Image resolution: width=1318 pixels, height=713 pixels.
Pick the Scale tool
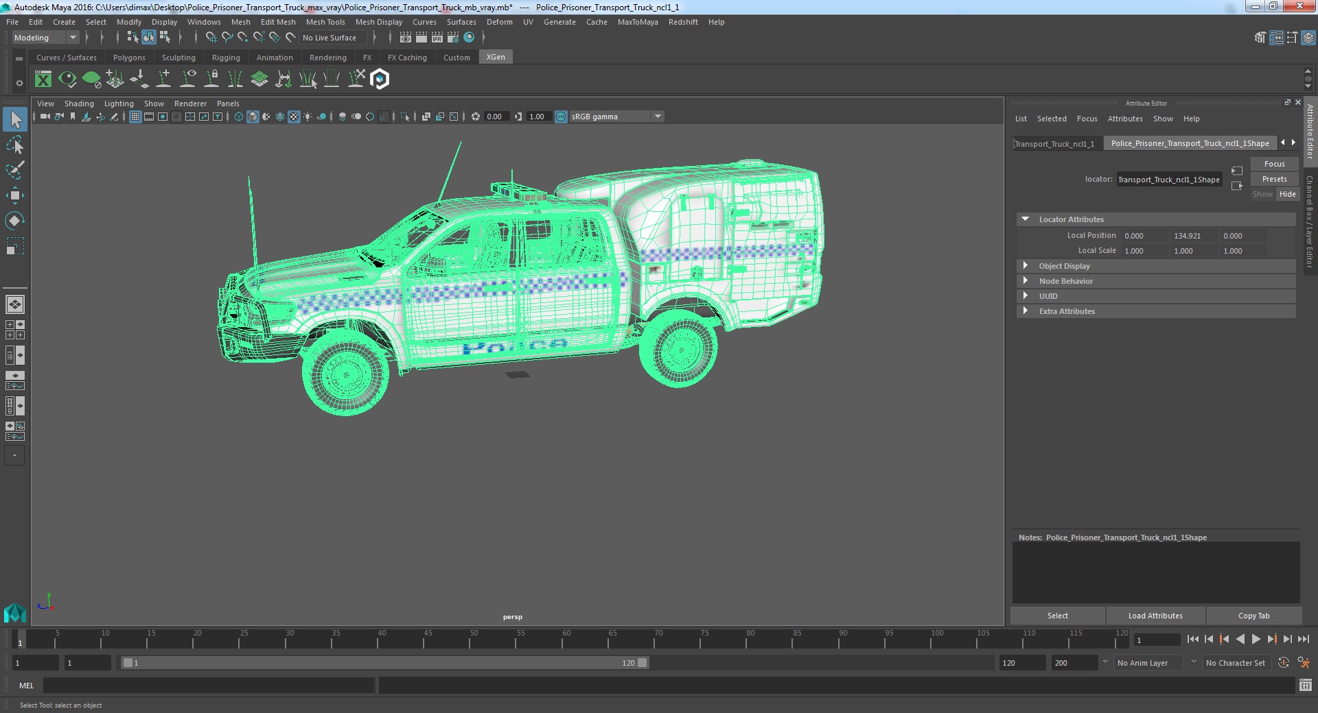pyautogui.click(x=15, y=245)
